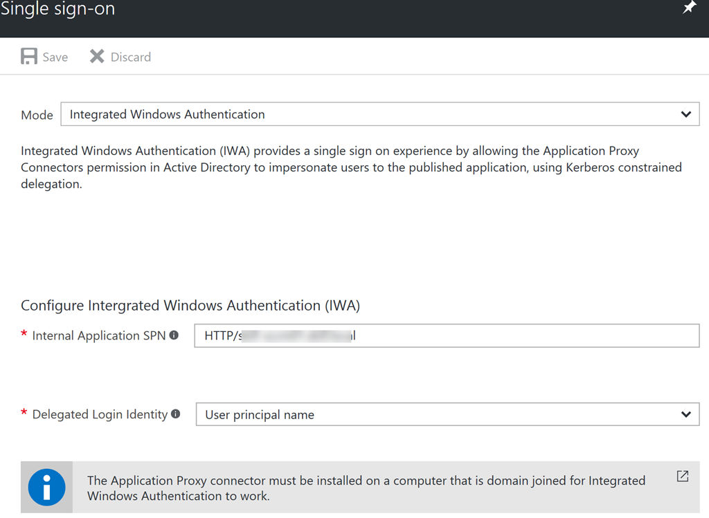Image resolution: width=709 pixels, height=518 pixels.
Task: Open the Integrated Windows Authentication mode combo box
Action: pos(380,114)
